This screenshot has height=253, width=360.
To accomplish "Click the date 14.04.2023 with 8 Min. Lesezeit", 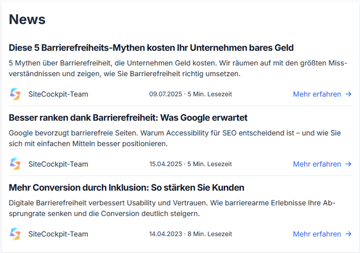I will pos(190,234).
